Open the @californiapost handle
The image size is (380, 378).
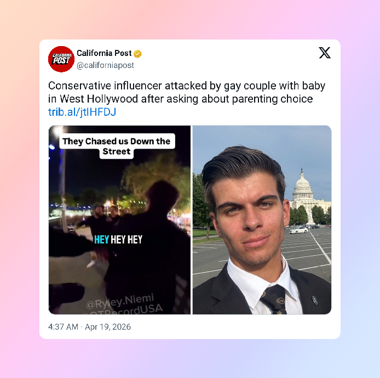[x=105, y=65]
